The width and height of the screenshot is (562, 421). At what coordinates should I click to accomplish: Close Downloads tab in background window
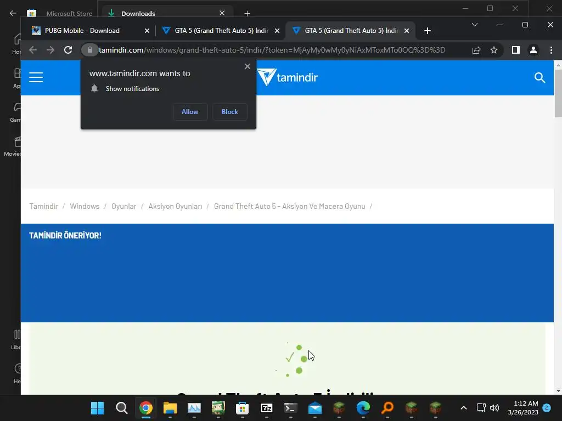[x=222, y=13]
